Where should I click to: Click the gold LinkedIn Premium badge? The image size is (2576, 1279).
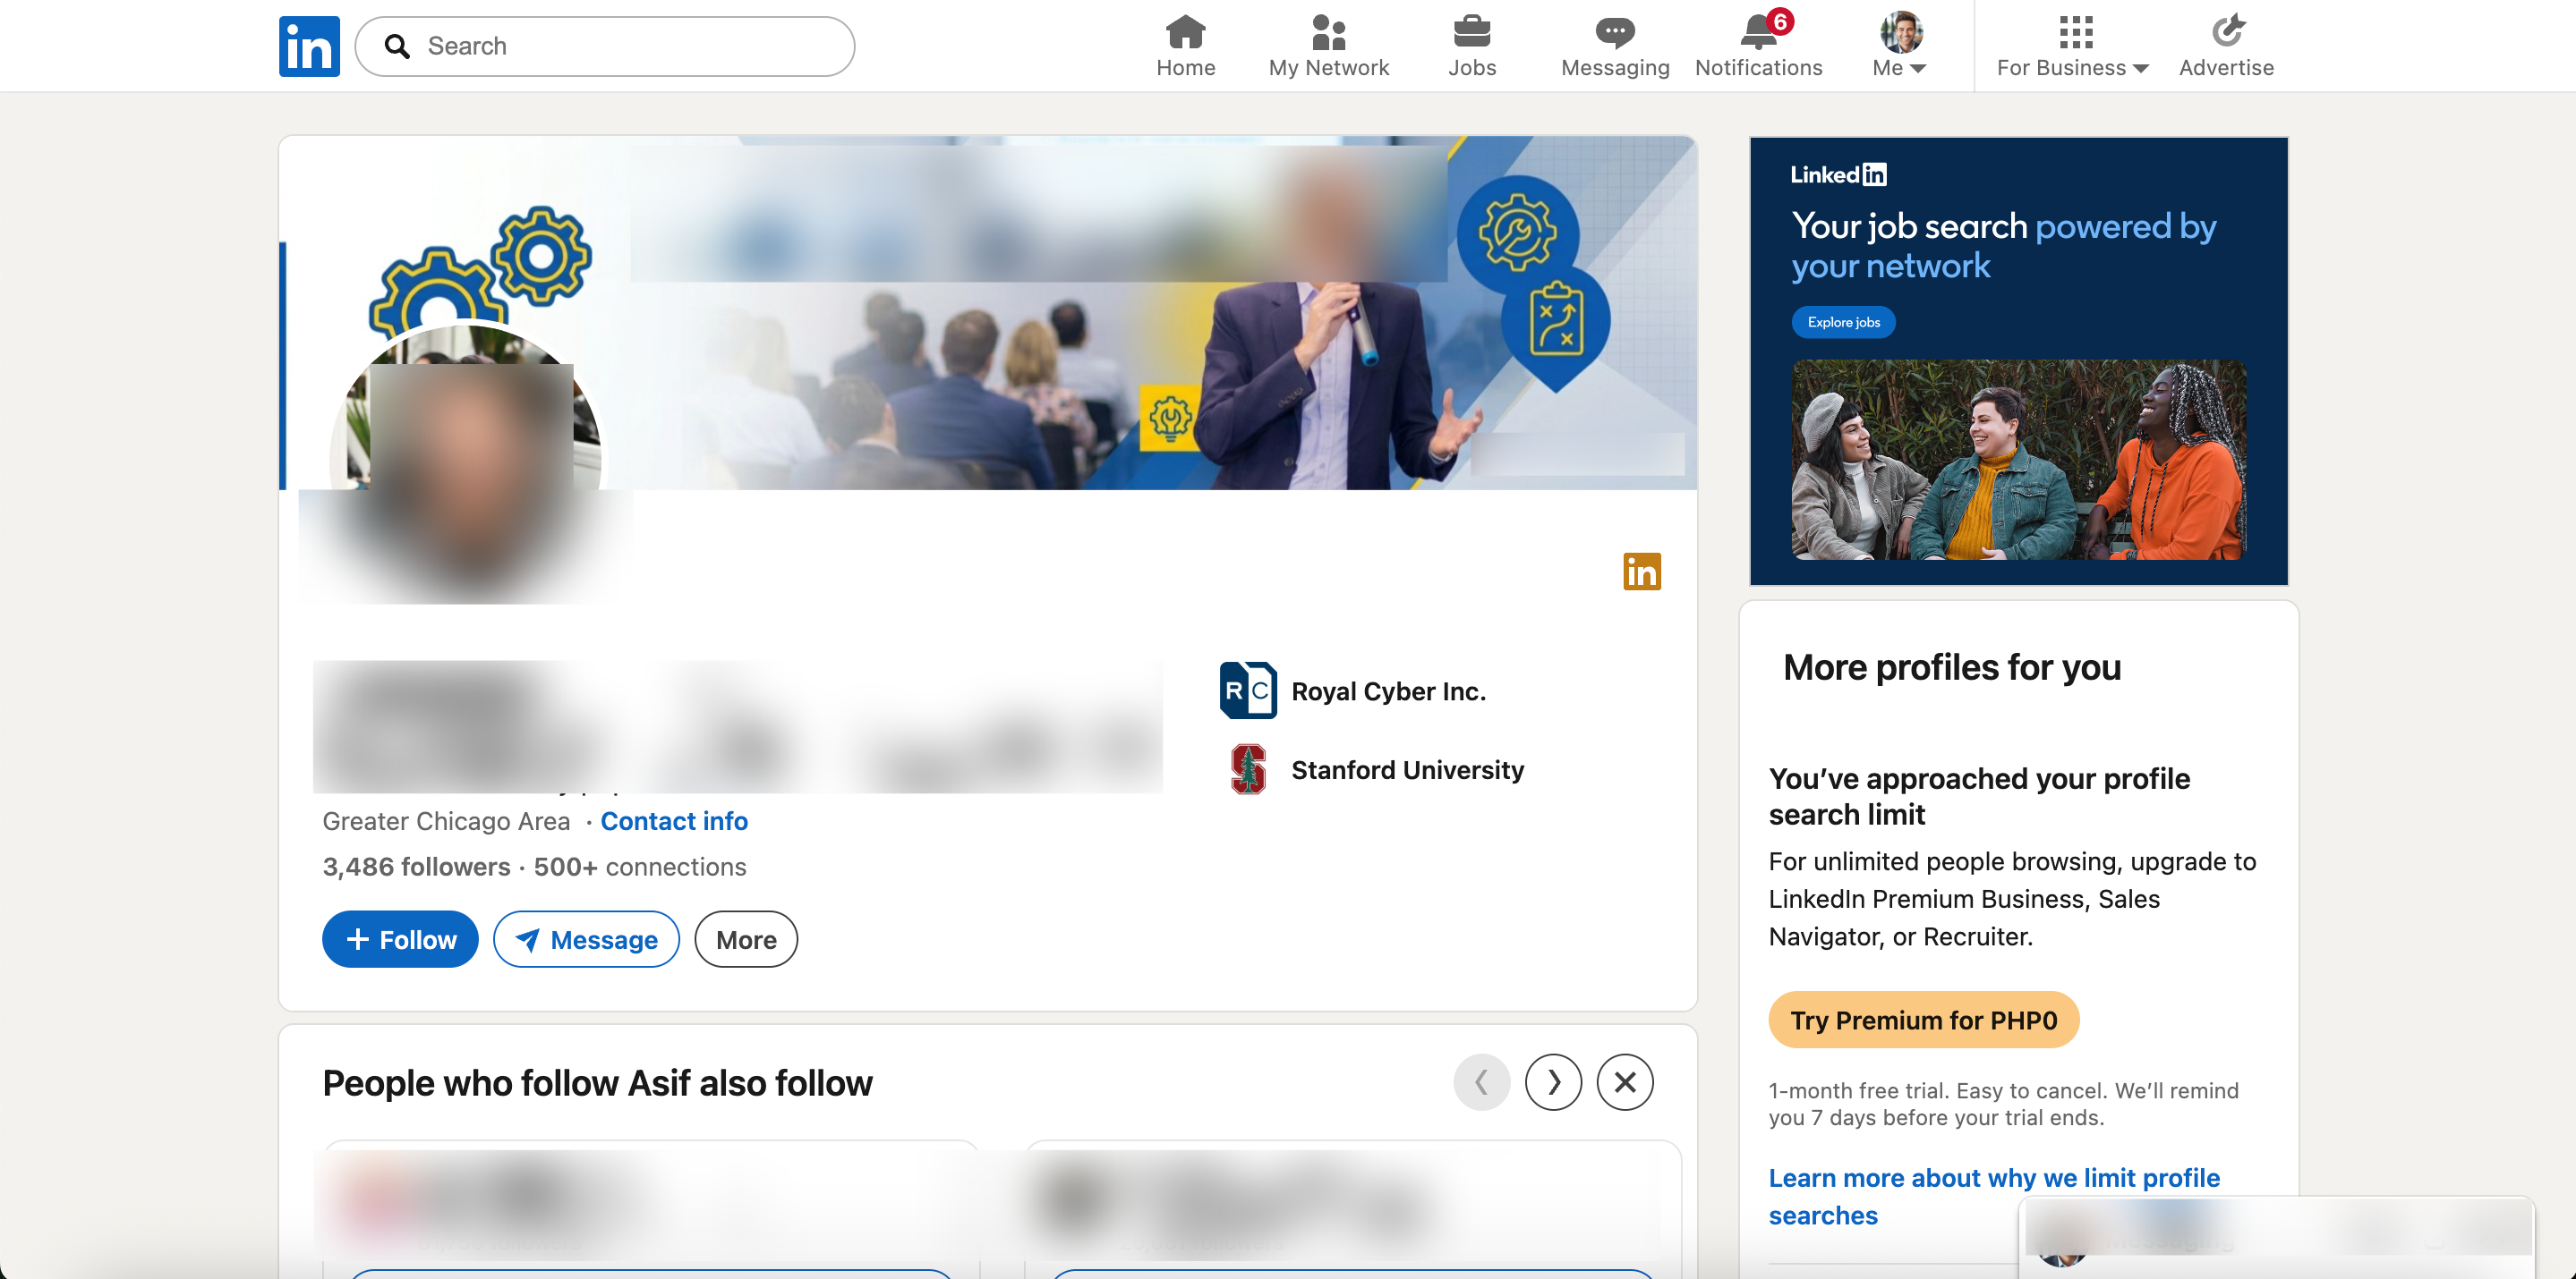(x=1641, y=572)
